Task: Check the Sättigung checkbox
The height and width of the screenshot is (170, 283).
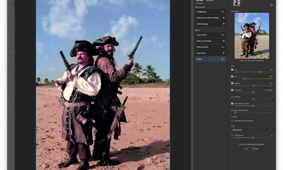Action: coord(232,97)
